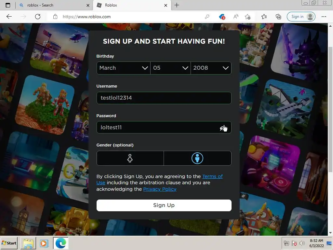
Task: Open the Windows Start menu
Action: coord(9,243)
